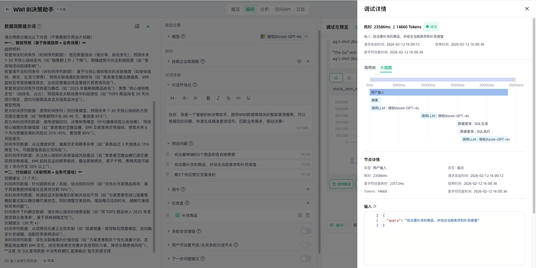Click the flame graph time range slider
The height and width of the screenshot is (268, 536).
coord(442,80)
